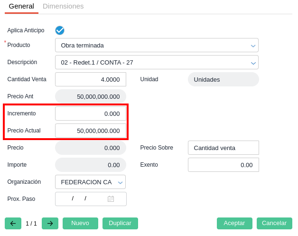Image resolution: width=298 pixels, height=236 pixels.
Task: Click the Exento input field
Action: coord(223,165)
